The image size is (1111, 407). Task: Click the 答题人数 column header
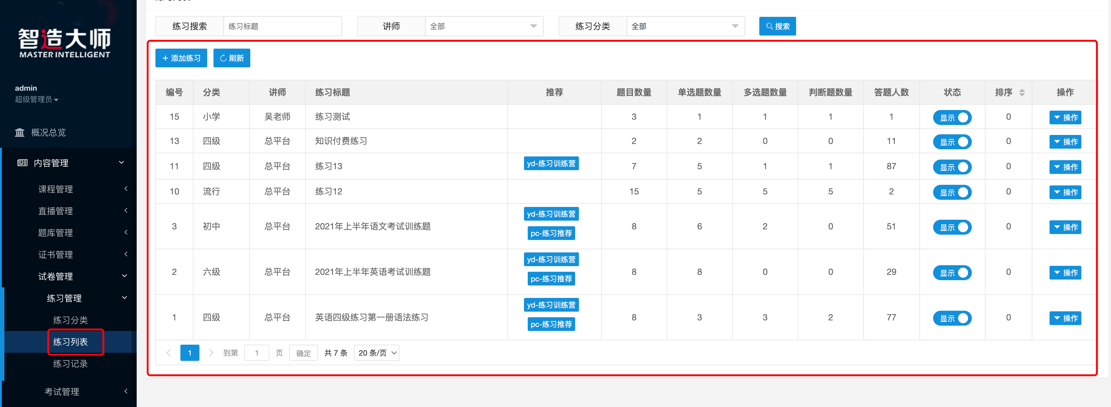click(891, 93)
